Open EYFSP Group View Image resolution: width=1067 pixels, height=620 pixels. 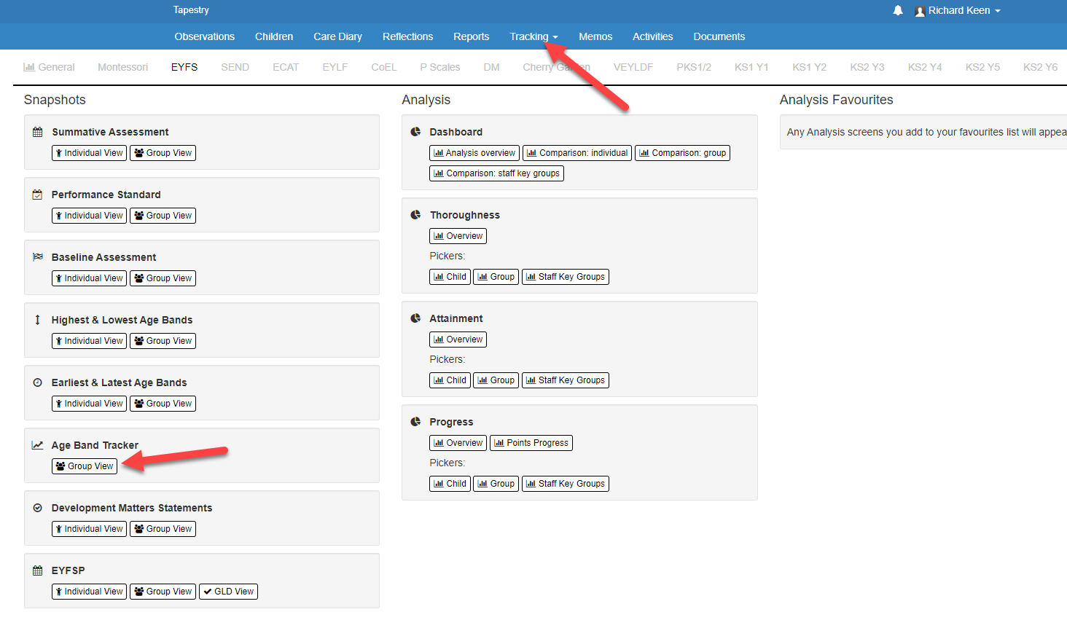coord(163,592)
